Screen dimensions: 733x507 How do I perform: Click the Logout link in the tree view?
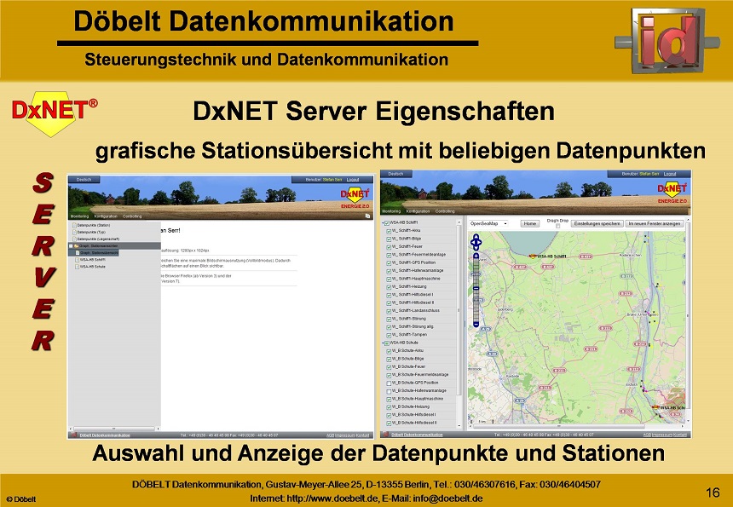tap(353, 180)
